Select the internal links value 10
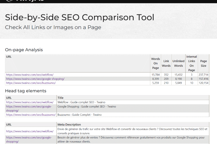217x144 pixels. 192,83
